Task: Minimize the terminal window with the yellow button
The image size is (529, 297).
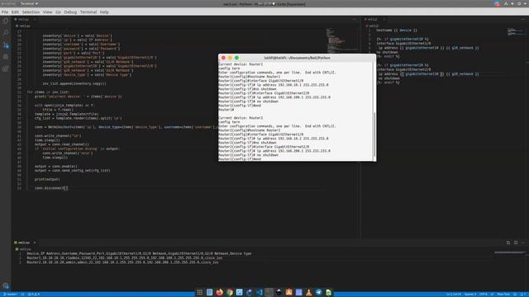Action: click(230, 58)
